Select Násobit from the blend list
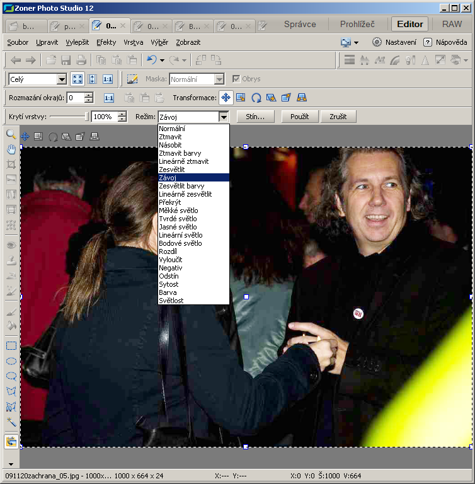Screen dimensions: 475x484 pos(170,145)
